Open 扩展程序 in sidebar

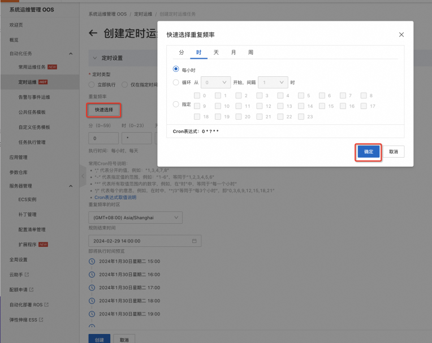coord(27,245)
